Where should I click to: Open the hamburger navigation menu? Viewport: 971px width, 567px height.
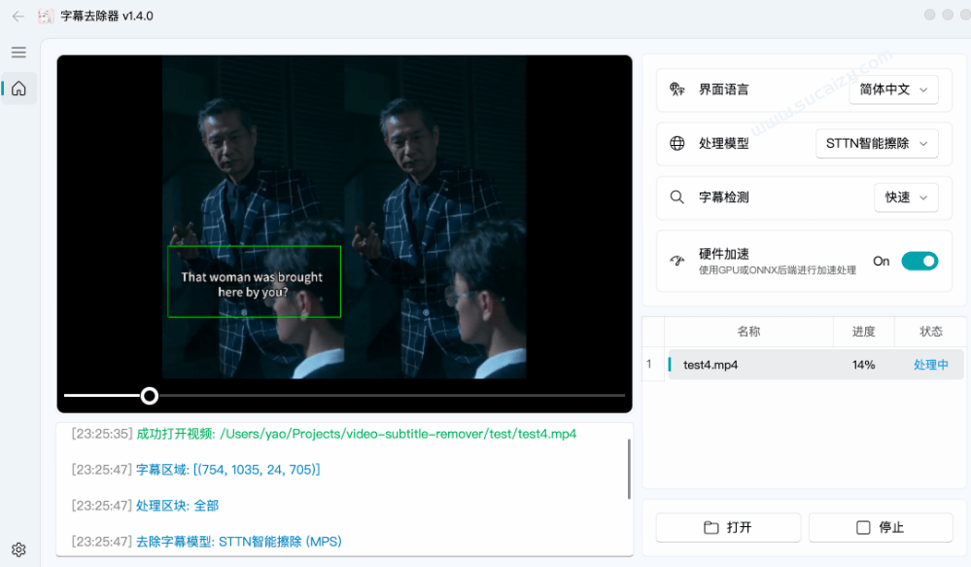tap(18, 53)
